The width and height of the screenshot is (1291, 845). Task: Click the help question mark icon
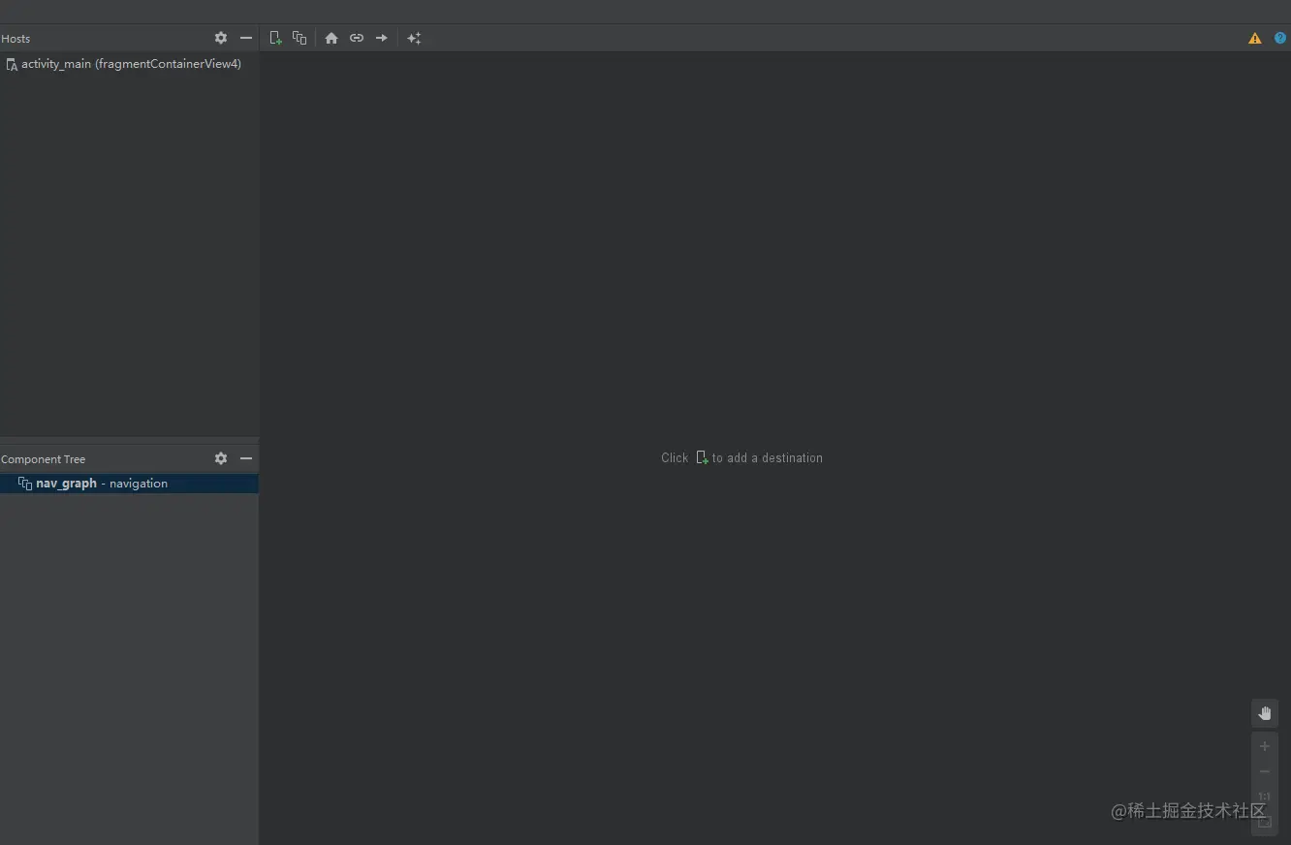(x=1280, y=38)
